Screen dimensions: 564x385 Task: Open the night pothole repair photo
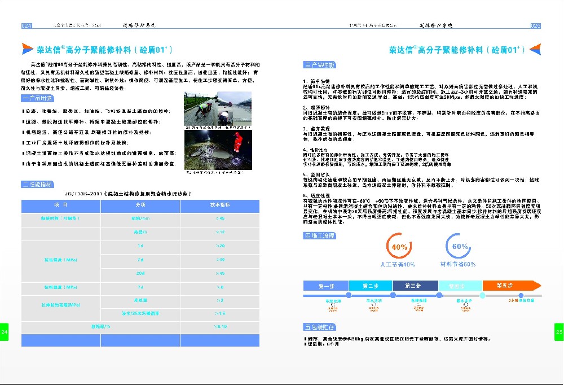click(218, 150)
